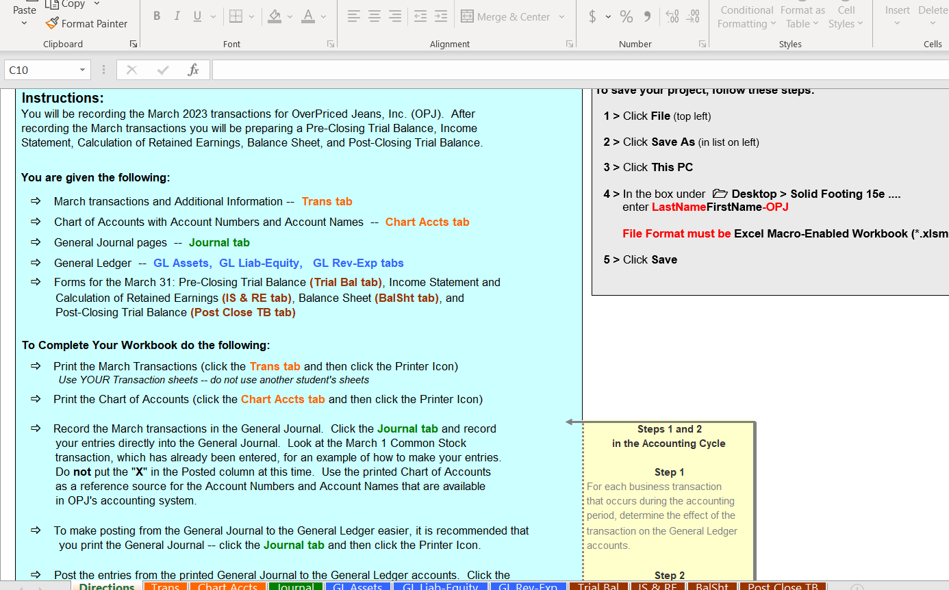Viewport: 949px width, 590px height.
Task: Click the Insert Function fx icon
Action: pos(193,70)
